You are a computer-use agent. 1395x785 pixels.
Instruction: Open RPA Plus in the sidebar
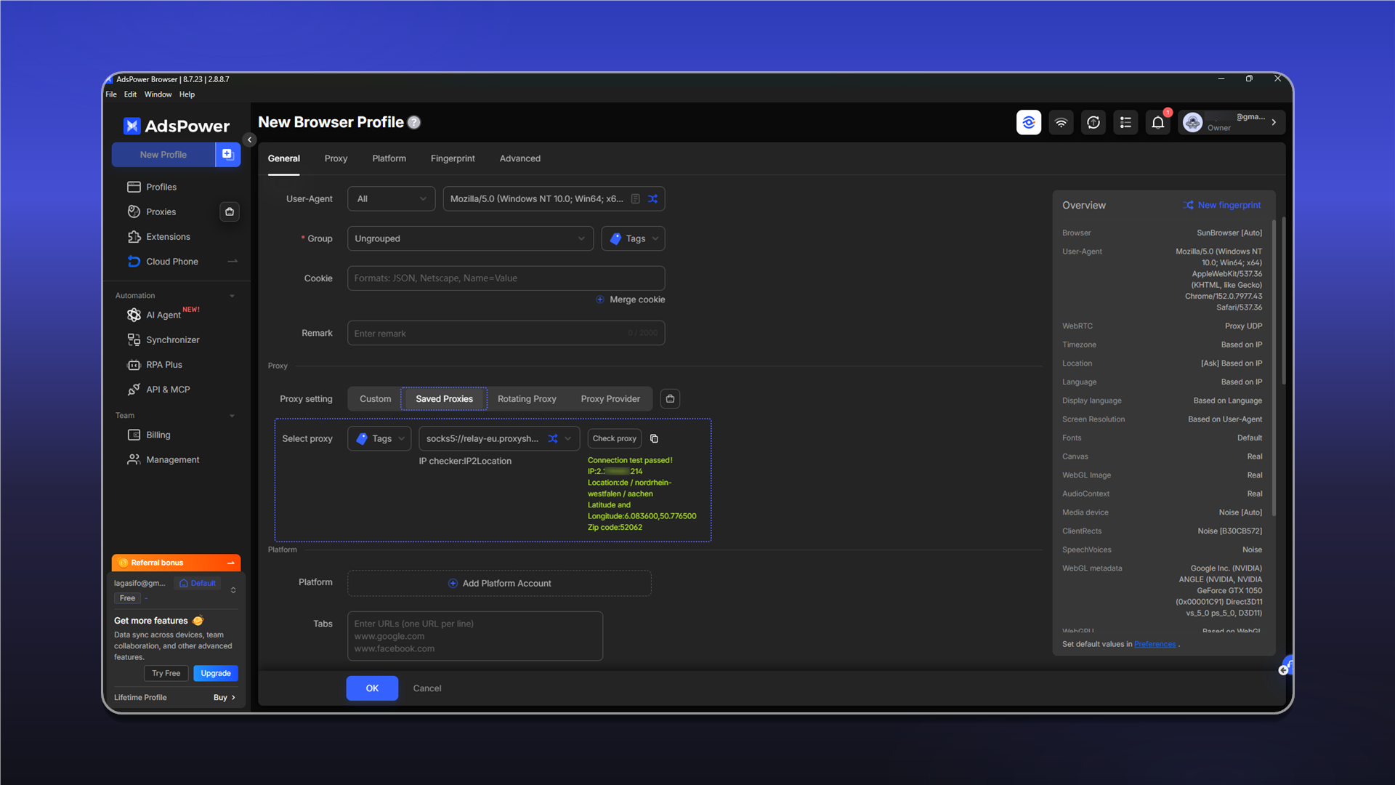pyautogui.click(x=164, y=365)
